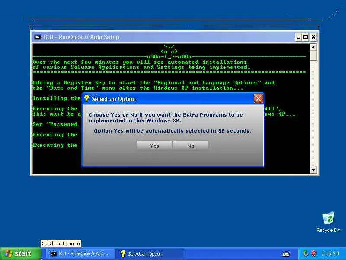Click the console scrollbar up arrow
This screenshot has height=260, width=346.
[x=313, y=47]
